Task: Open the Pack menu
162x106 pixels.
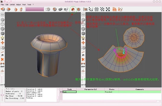Action: pos(24,5)
